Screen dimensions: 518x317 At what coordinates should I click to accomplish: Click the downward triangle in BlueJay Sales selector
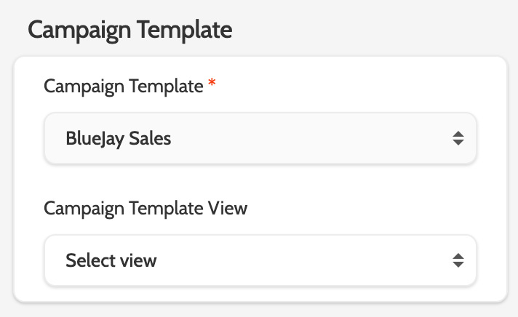pos(458,143)
